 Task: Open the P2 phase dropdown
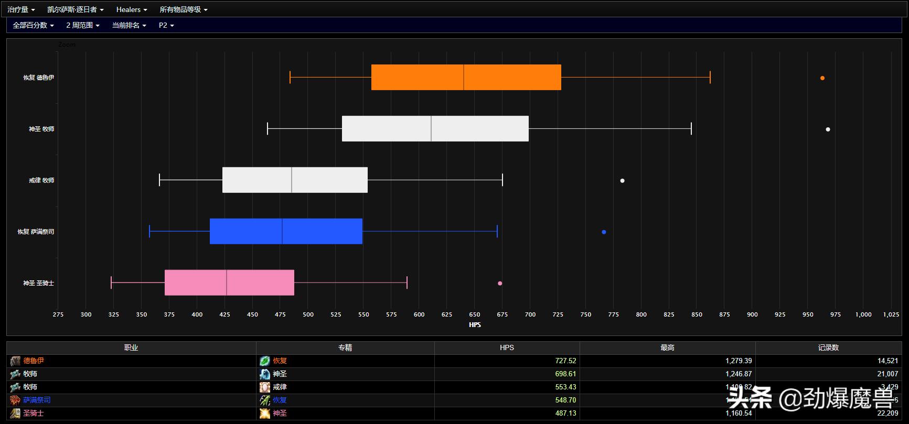tap(166, 25)
